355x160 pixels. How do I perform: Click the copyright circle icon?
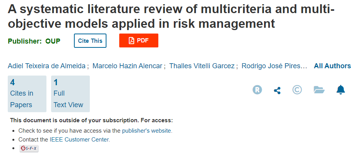(x=297, y=90)
